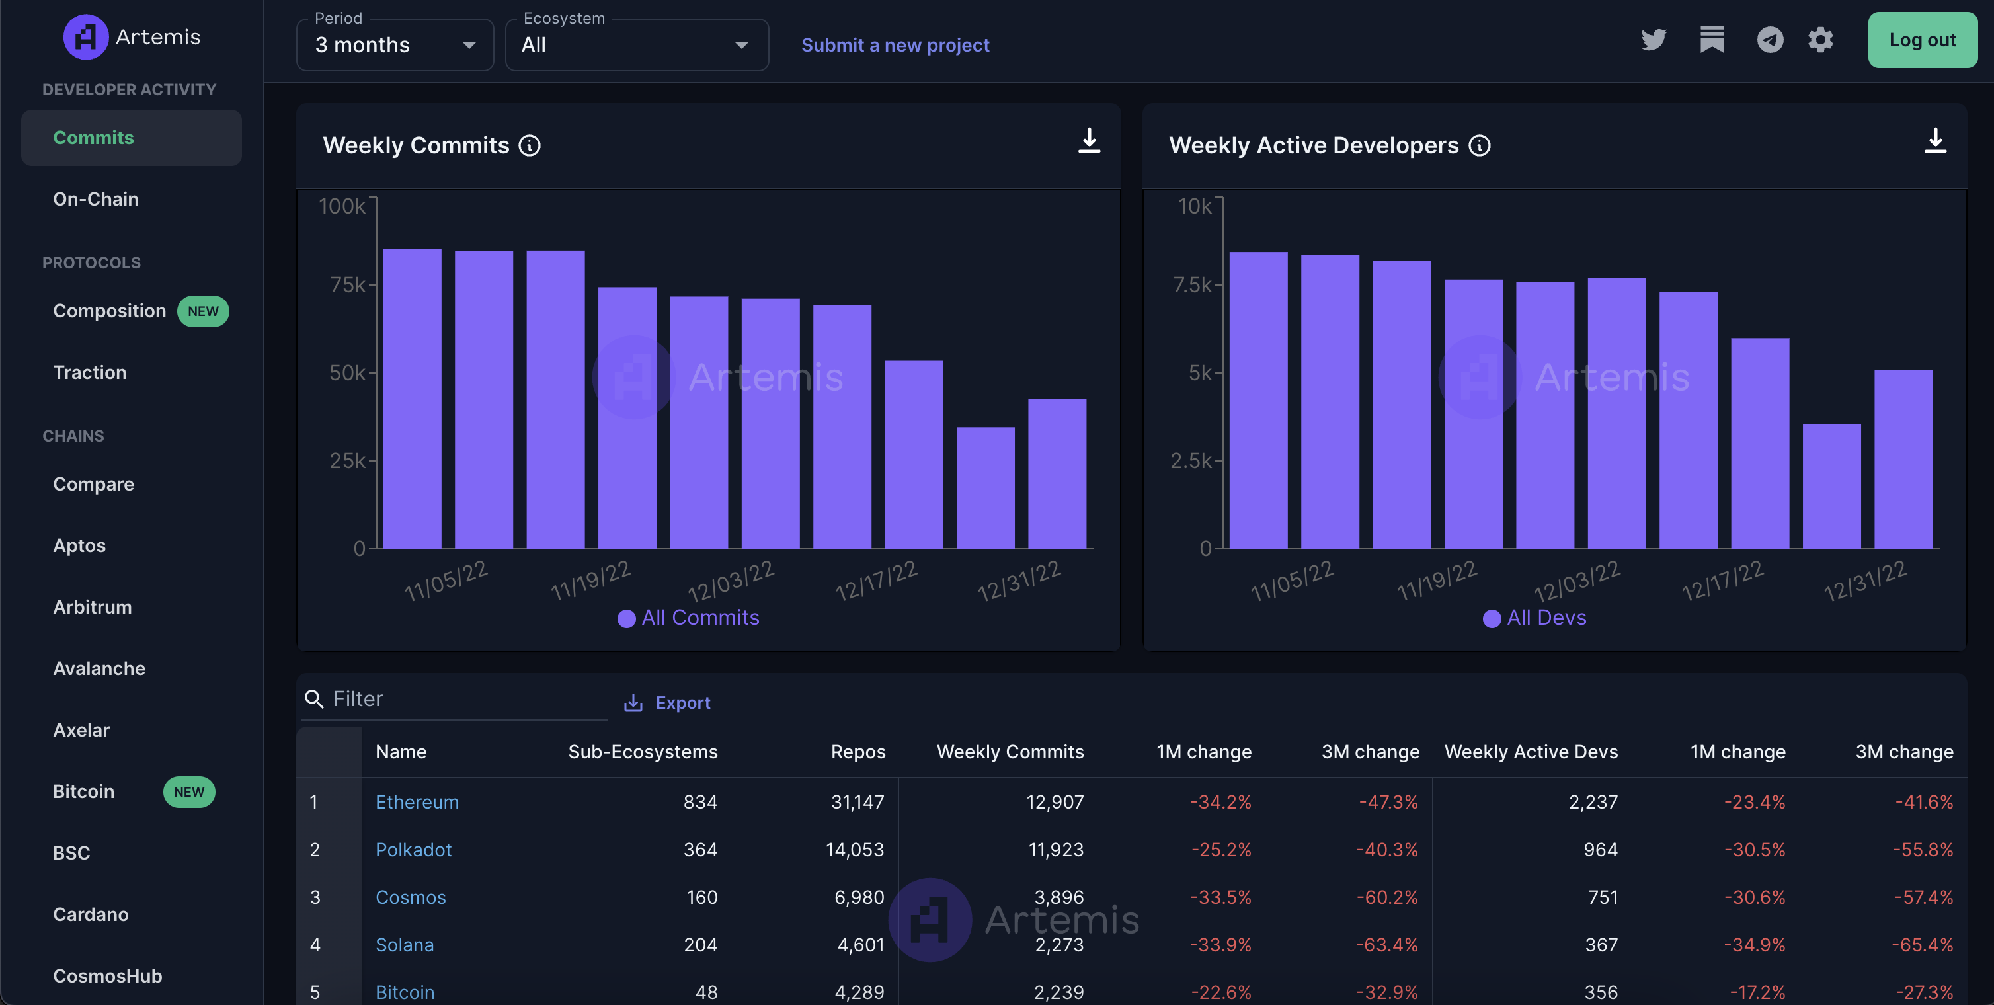The width and height of the screenshot is (1994, 1005).
Task: Expand the Ecosystem All dropdown
Action: pos(635,45)
